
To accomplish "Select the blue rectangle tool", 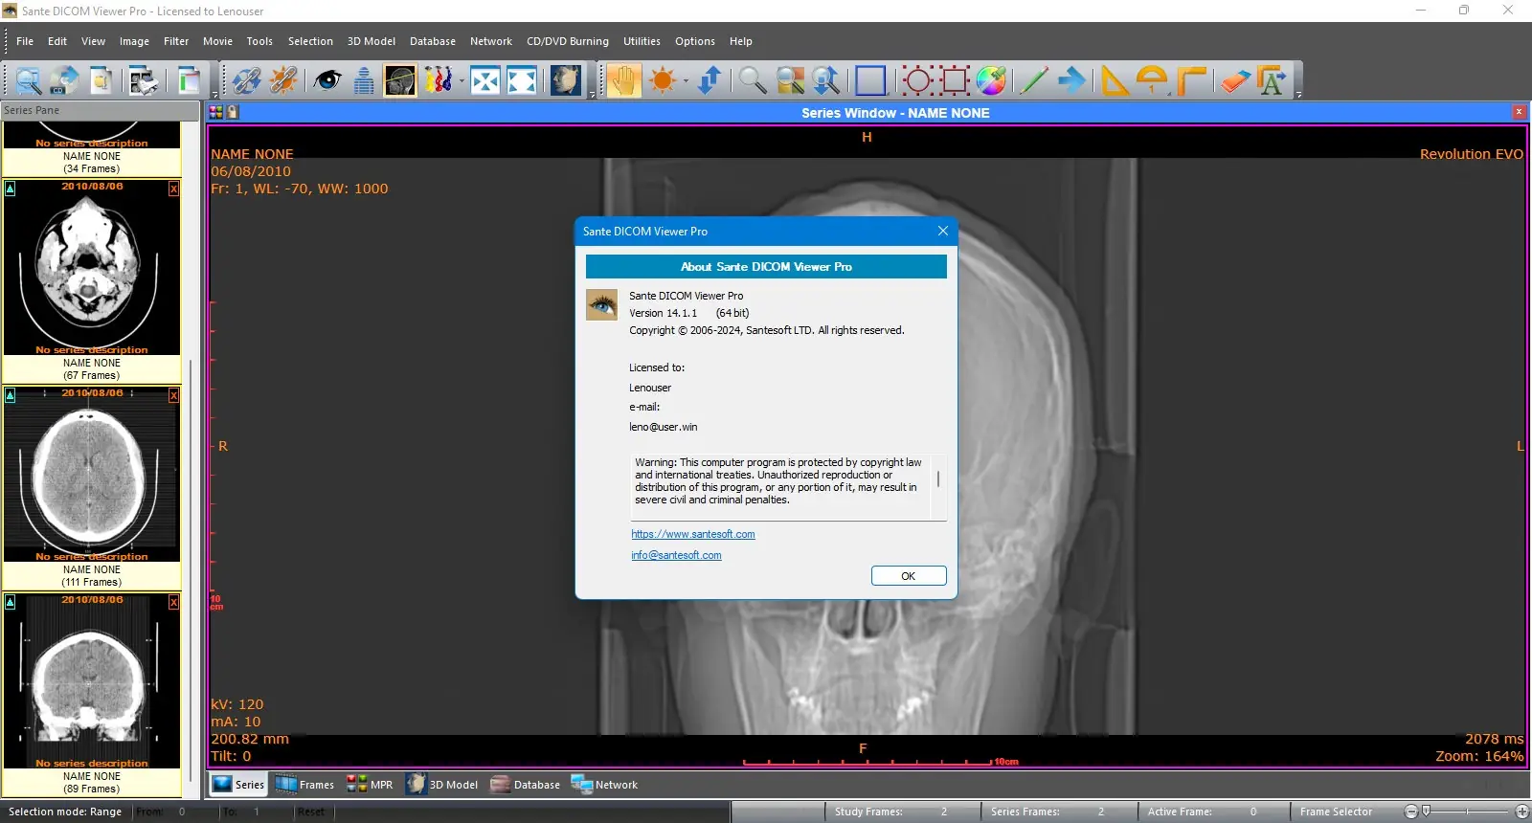I will tap(870, 80).
